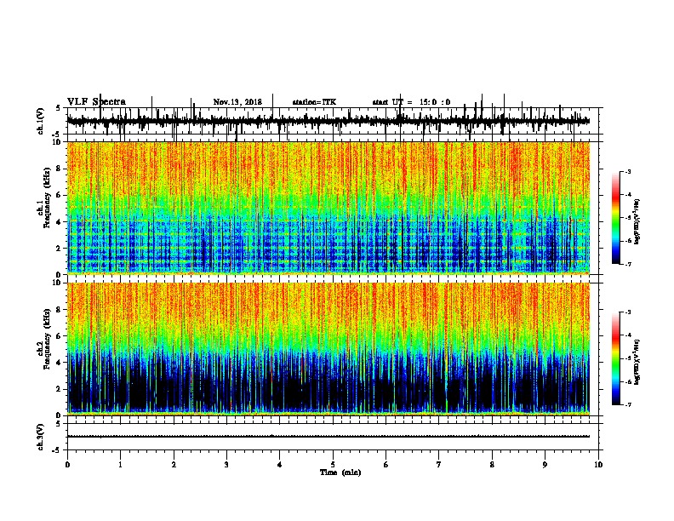The image size is (674, 521).
Task: Click the 'ch.1(V)' waveform axis label
Action: [40, 121]
